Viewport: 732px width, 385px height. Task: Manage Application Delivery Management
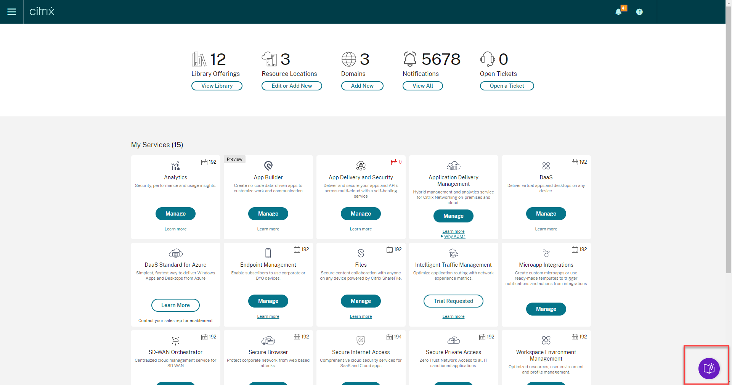click(x=453, y=216)
